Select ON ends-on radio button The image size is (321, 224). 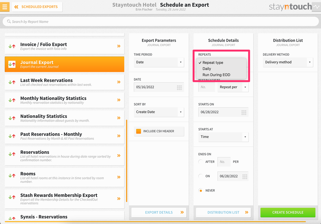(201, 176)
